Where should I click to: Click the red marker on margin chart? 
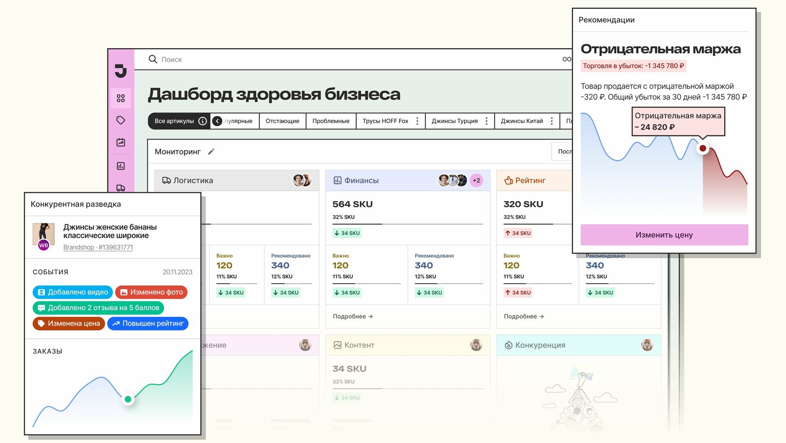click(x=702, y=149)
